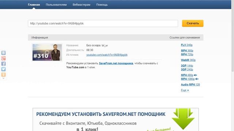The height and width of the screenshot is (131, 234).
Task: Share via the Google Plus sidebar icon
Action: click(x=3, y=58)
